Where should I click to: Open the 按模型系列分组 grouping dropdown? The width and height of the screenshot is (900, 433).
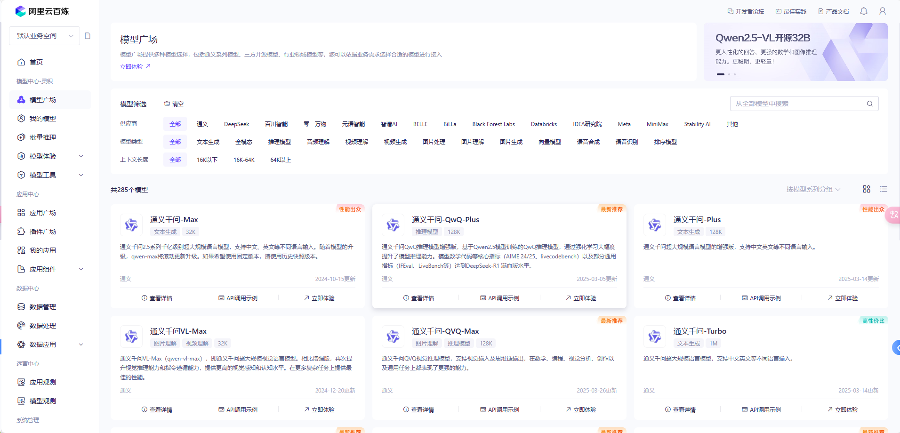pyautogui.click(x=813, y=189)
